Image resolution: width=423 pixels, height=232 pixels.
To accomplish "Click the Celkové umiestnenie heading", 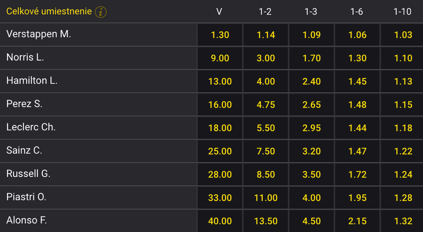I will [49, 11].
